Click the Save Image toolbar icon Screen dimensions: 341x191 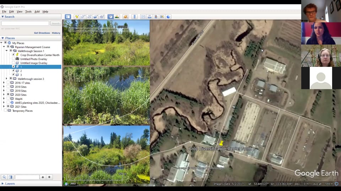click(x=156, y=17)
